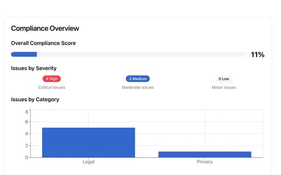The width and height of the screenshot is (281, 175).
Task: Click the 4 tick on chart y-axis
Action: click(x=26, y=134)
